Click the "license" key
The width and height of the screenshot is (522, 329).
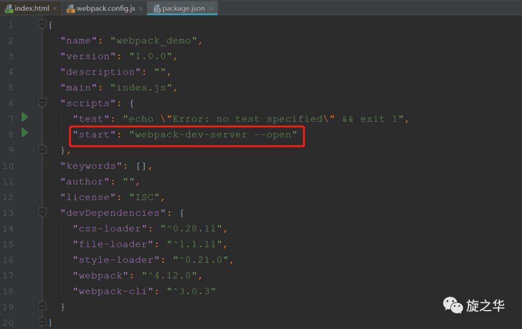click(88, 197)
